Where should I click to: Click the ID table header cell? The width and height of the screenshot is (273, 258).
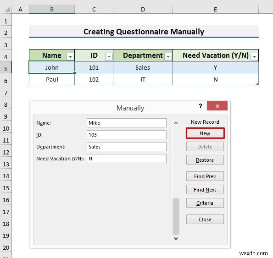coord(94,55)
